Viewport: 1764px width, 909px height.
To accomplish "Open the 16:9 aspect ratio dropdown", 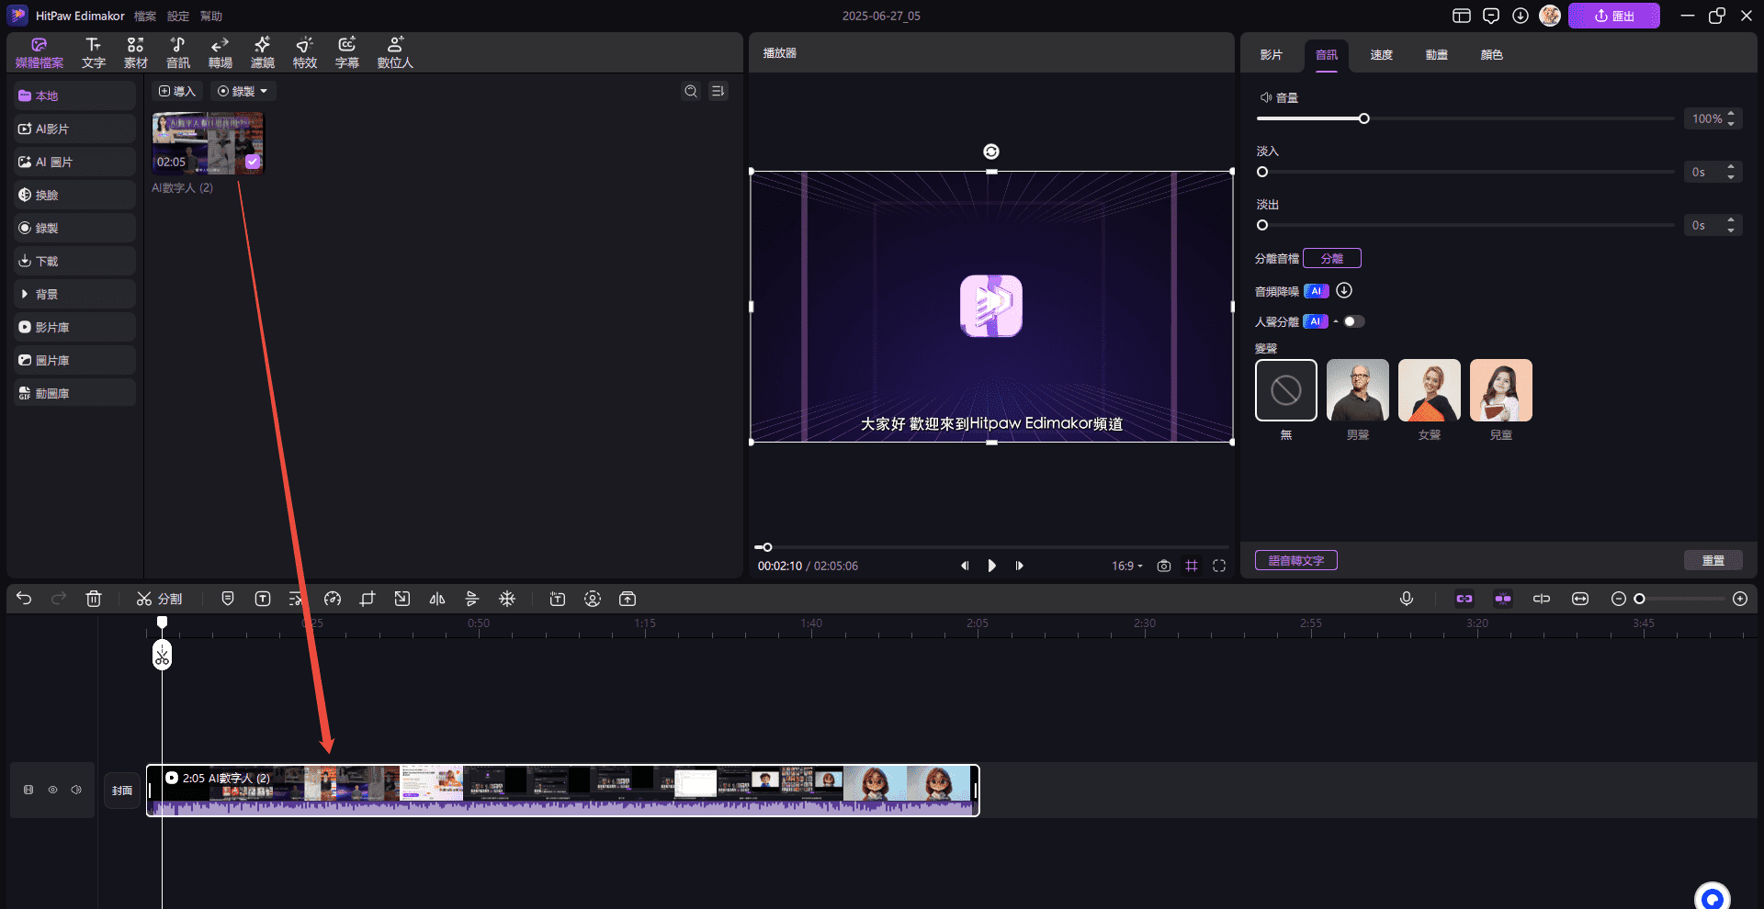I will (x=1127, y=566).
